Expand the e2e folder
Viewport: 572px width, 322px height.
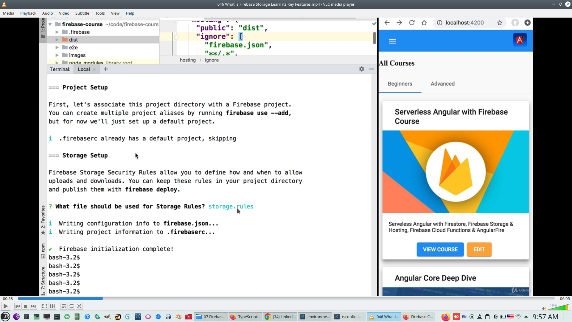(57, 47)
